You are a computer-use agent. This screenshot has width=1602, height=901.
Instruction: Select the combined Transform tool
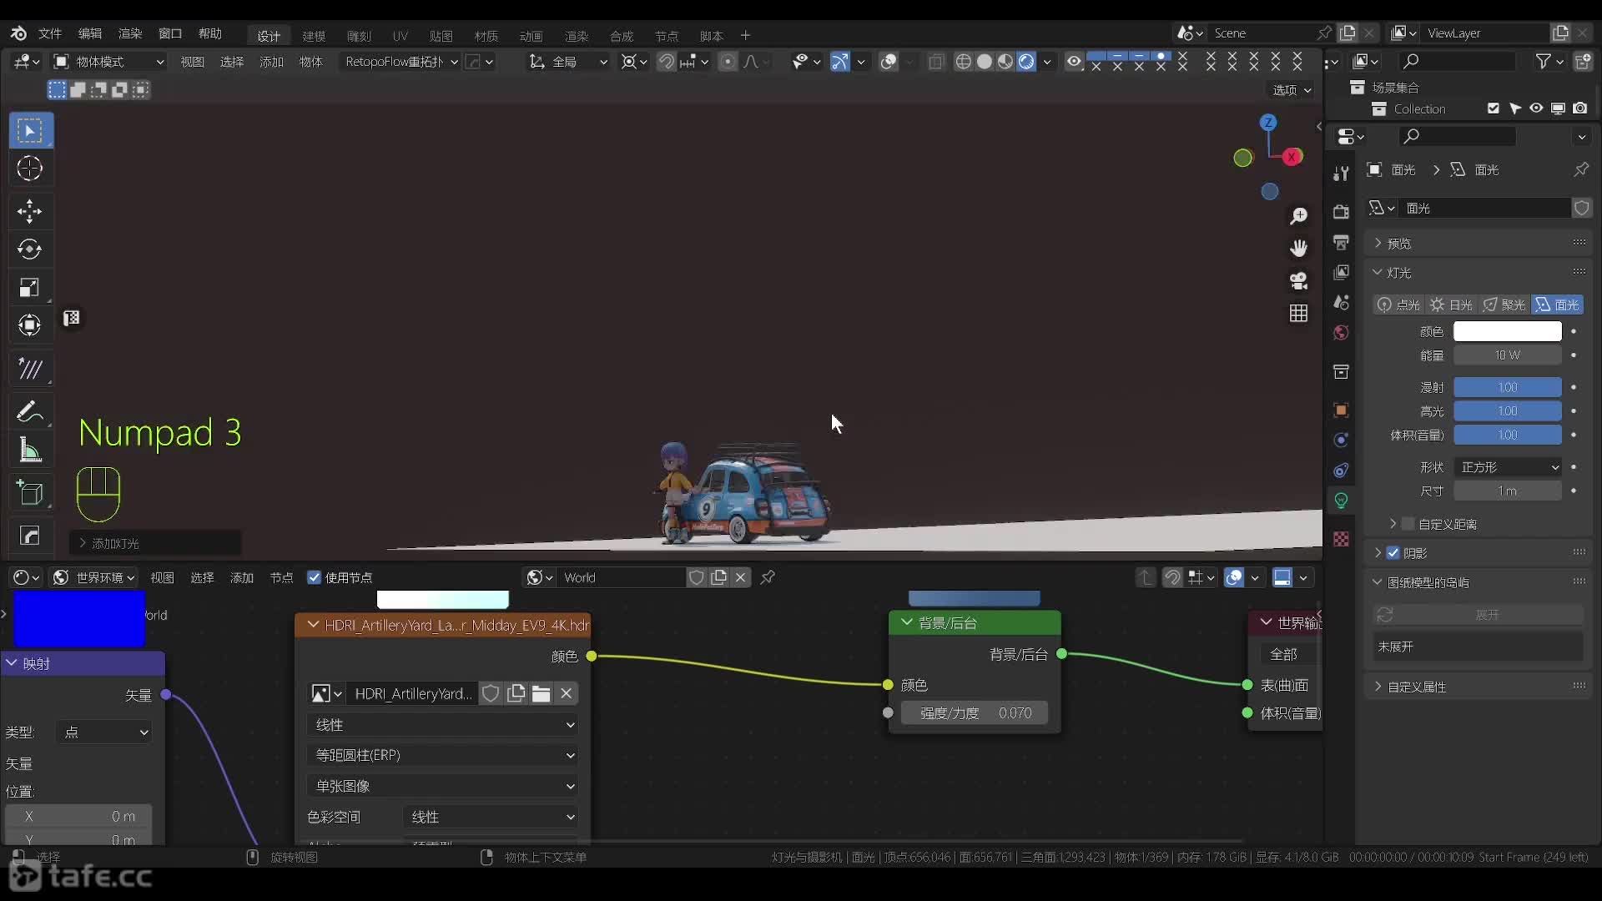[x=30, y=325]
